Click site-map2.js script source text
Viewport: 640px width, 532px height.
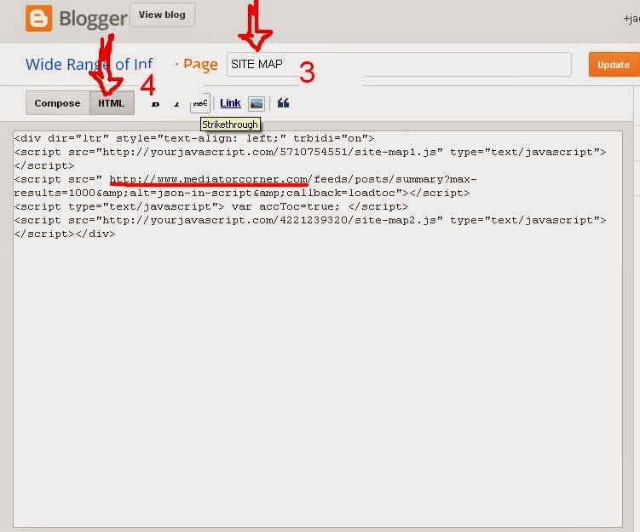click(x=269, y=220)
